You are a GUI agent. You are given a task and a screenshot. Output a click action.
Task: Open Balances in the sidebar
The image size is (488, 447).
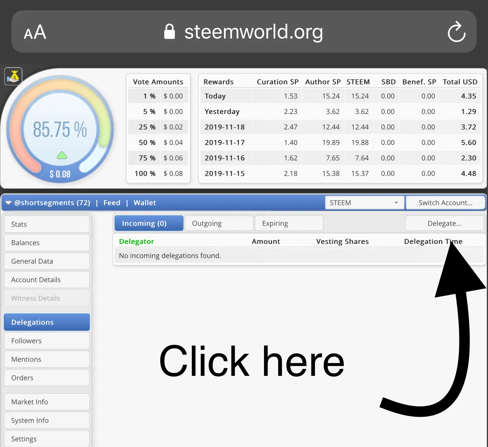pos(47,243)
